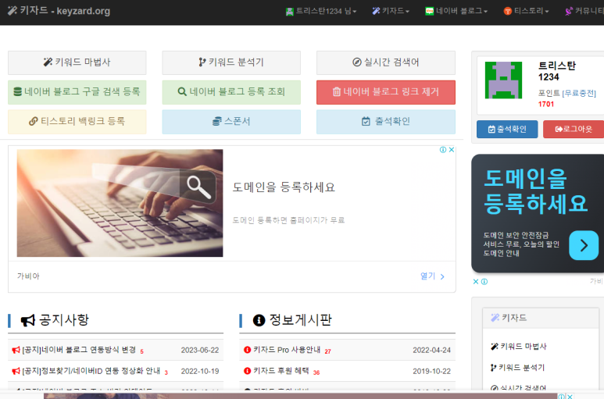This screenshot has height=399, width=604.
Task: Click the 키자드 keyzard.org site logo
Action: pos(59,11)
